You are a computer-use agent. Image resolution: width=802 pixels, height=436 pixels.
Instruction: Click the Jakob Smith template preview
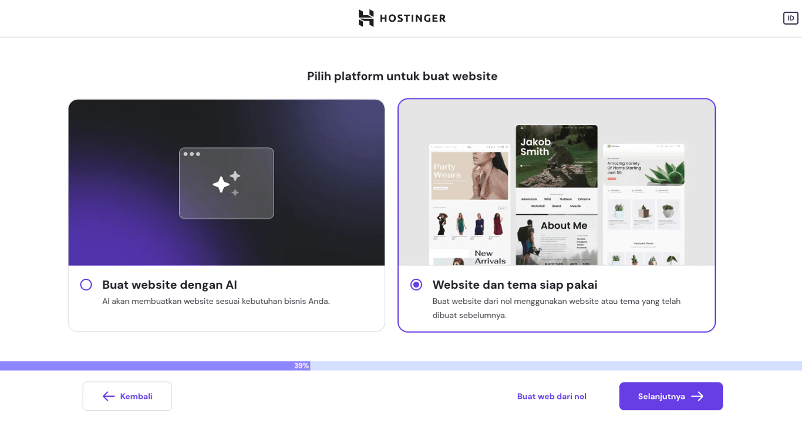pyautogui.click(x=556, y=194)
